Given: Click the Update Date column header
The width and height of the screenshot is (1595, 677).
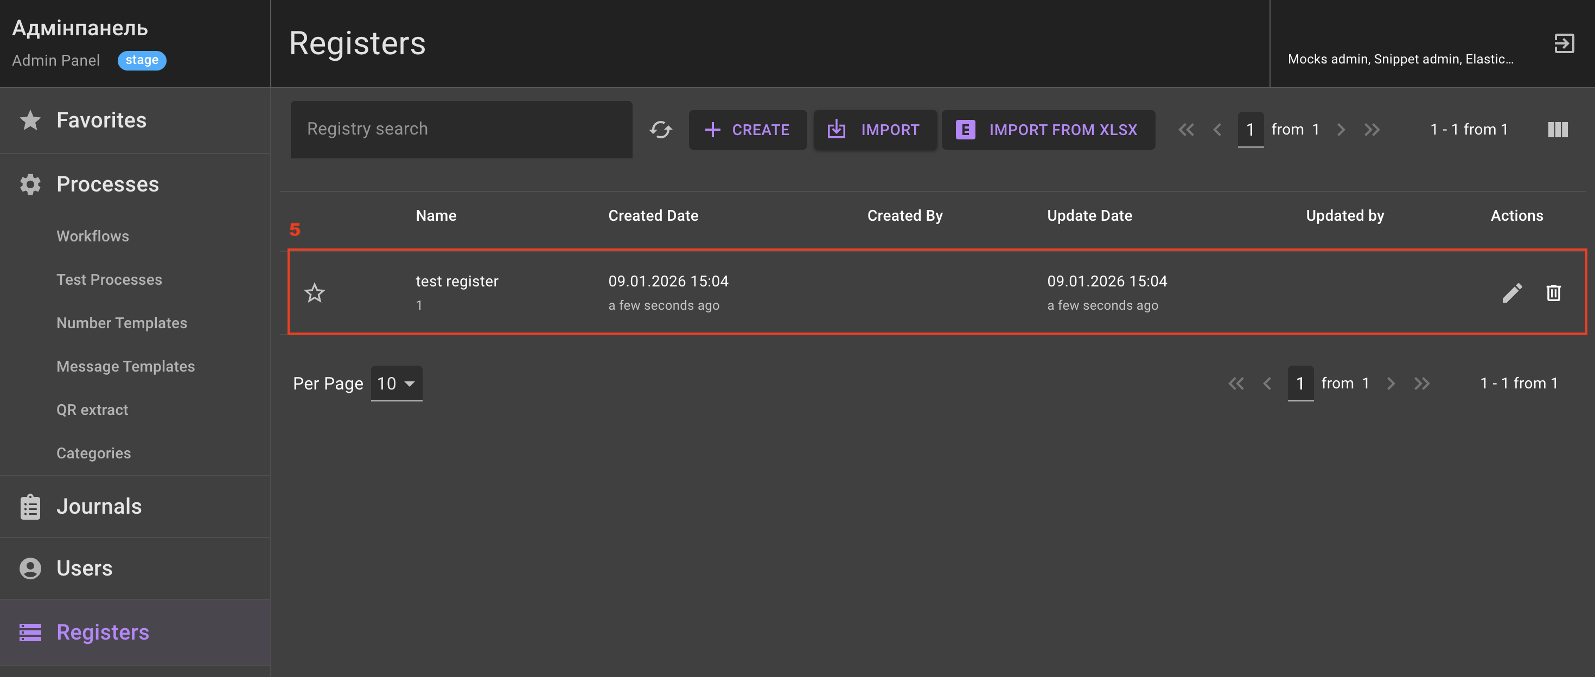Looking at the screenshot, I should coord(1090,215).
